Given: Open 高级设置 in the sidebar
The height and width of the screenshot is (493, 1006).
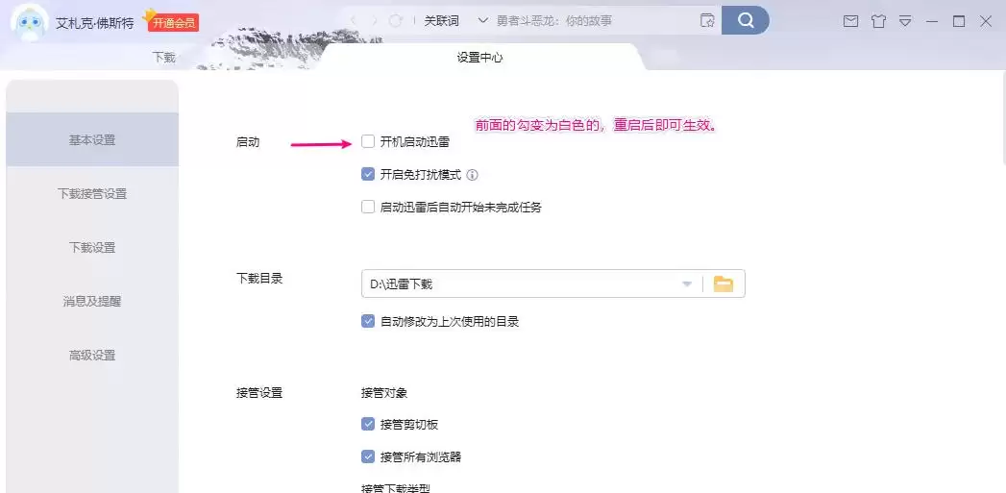Looking at the screenshot, I should click(x=92, y=355).
